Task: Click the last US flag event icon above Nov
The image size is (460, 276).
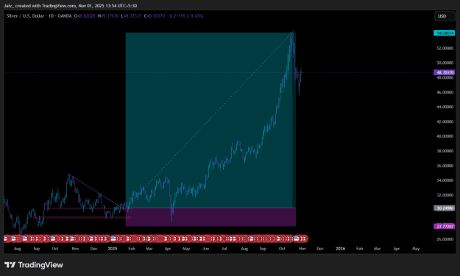Action: coord(304,238)
